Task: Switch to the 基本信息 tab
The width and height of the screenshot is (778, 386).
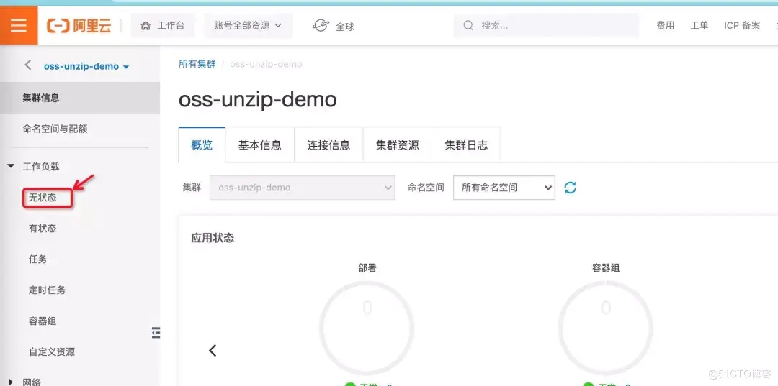Action: tap(259, 145)
